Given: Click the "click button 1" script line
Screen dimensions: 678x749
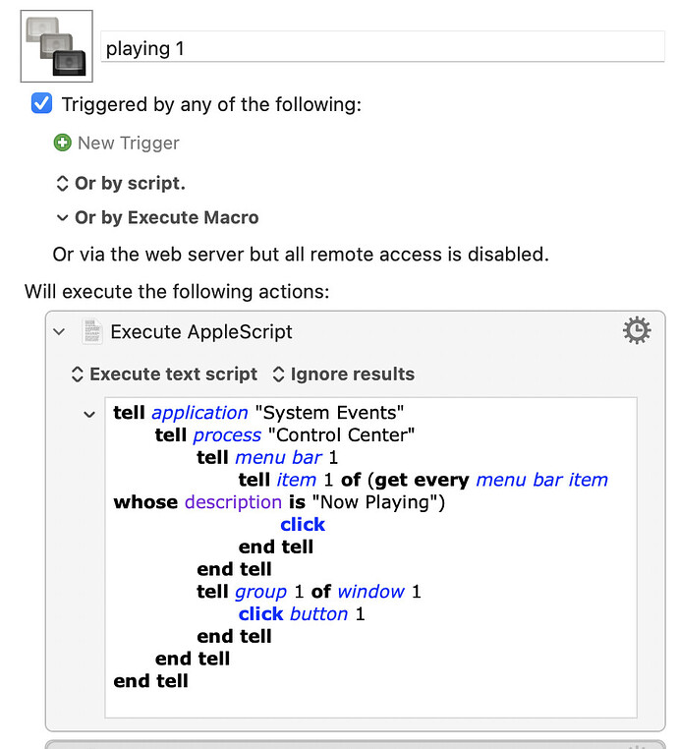Looking at the screenshot, I should tap(302, 613).
